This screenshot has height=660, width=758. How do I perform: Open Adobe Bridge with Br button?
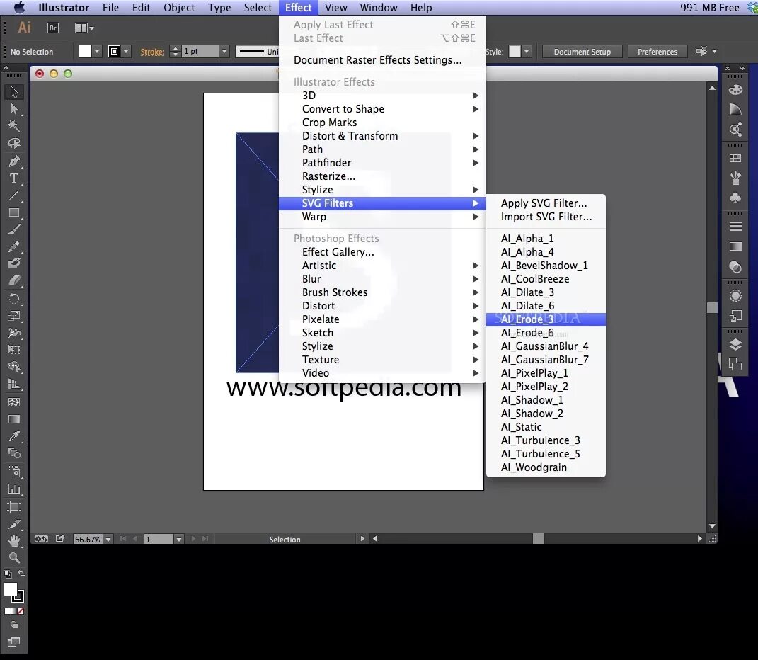click(53, 28)
